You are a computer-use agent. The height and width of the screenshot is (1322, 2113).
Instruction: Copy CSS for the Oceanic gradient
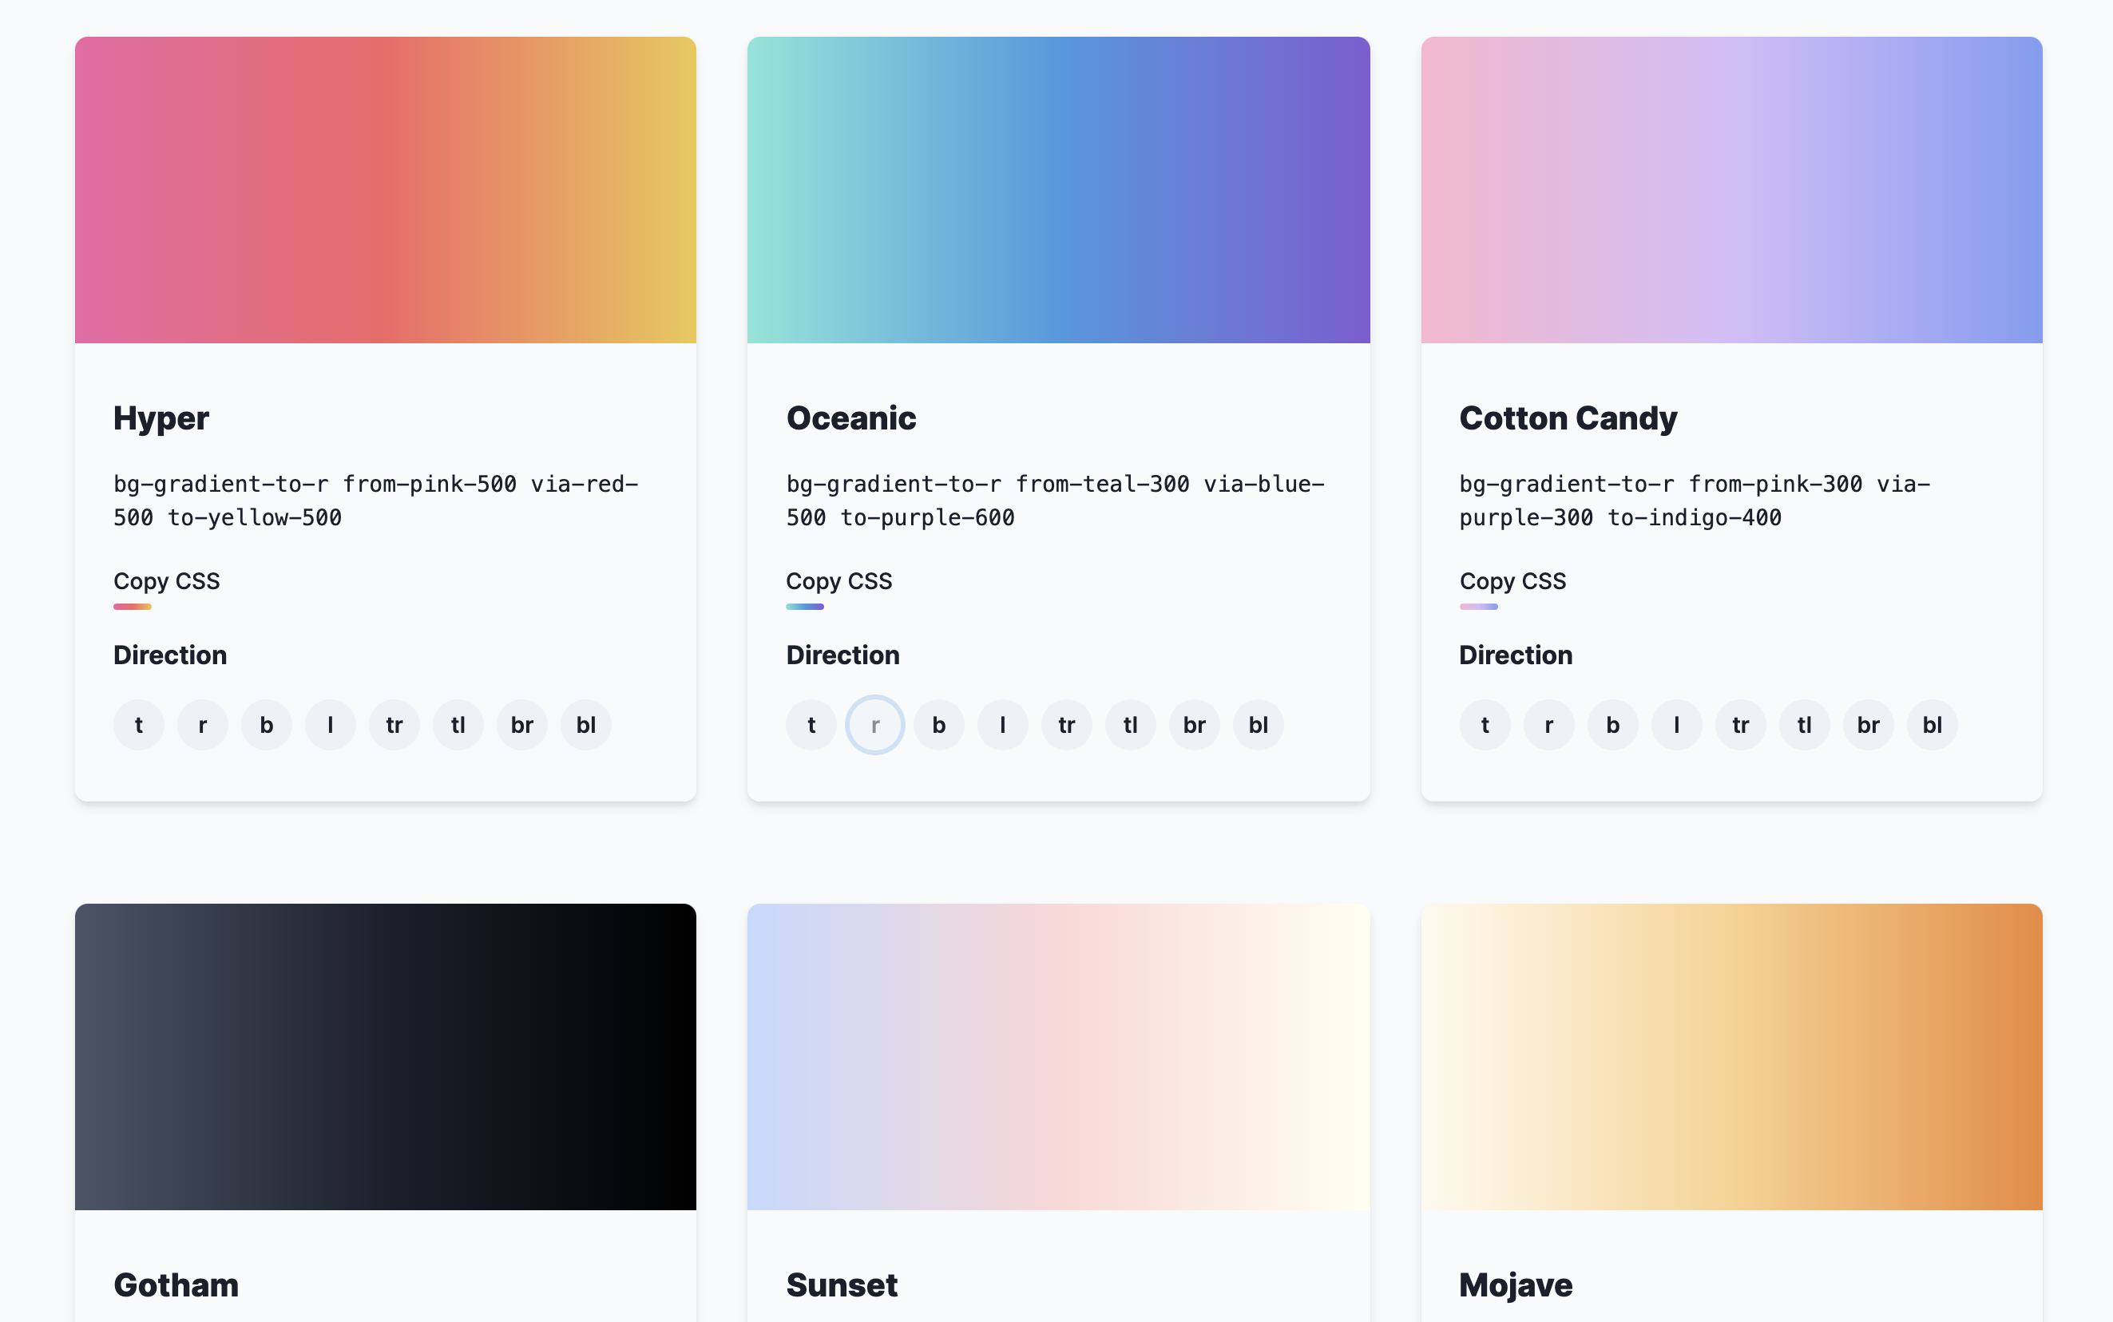(838, 580)
